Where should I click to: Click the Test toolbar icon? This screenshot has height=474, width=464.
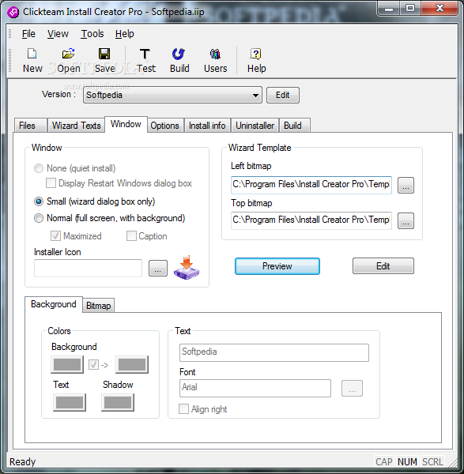145,54
